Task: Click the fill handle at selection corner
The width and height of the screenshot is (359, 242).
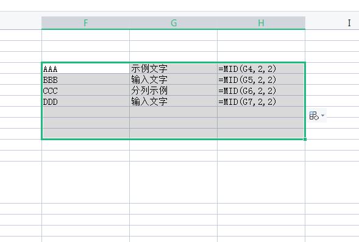Action: pos(305,139)
